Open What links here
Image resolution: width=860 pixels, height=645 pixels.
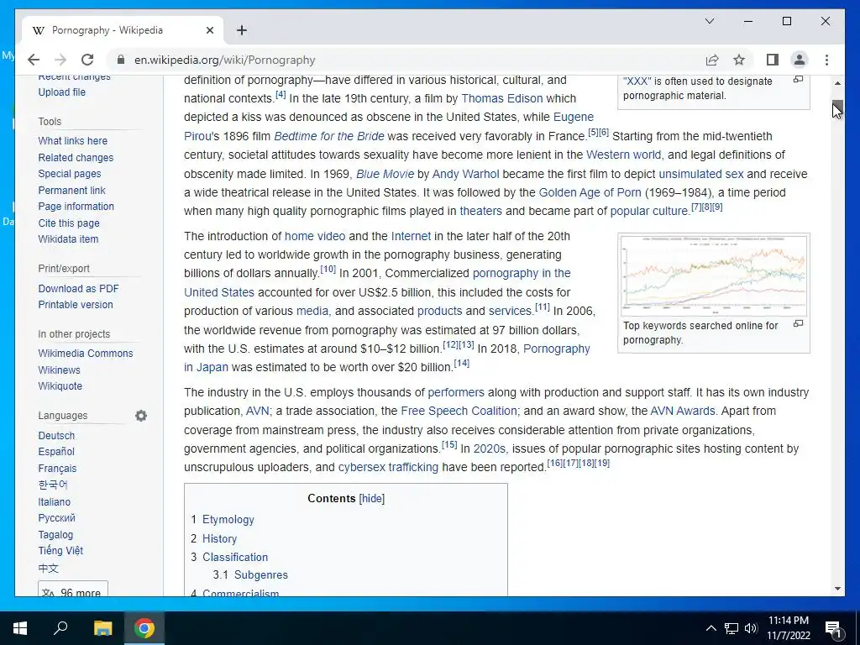[x=73, y=141]
